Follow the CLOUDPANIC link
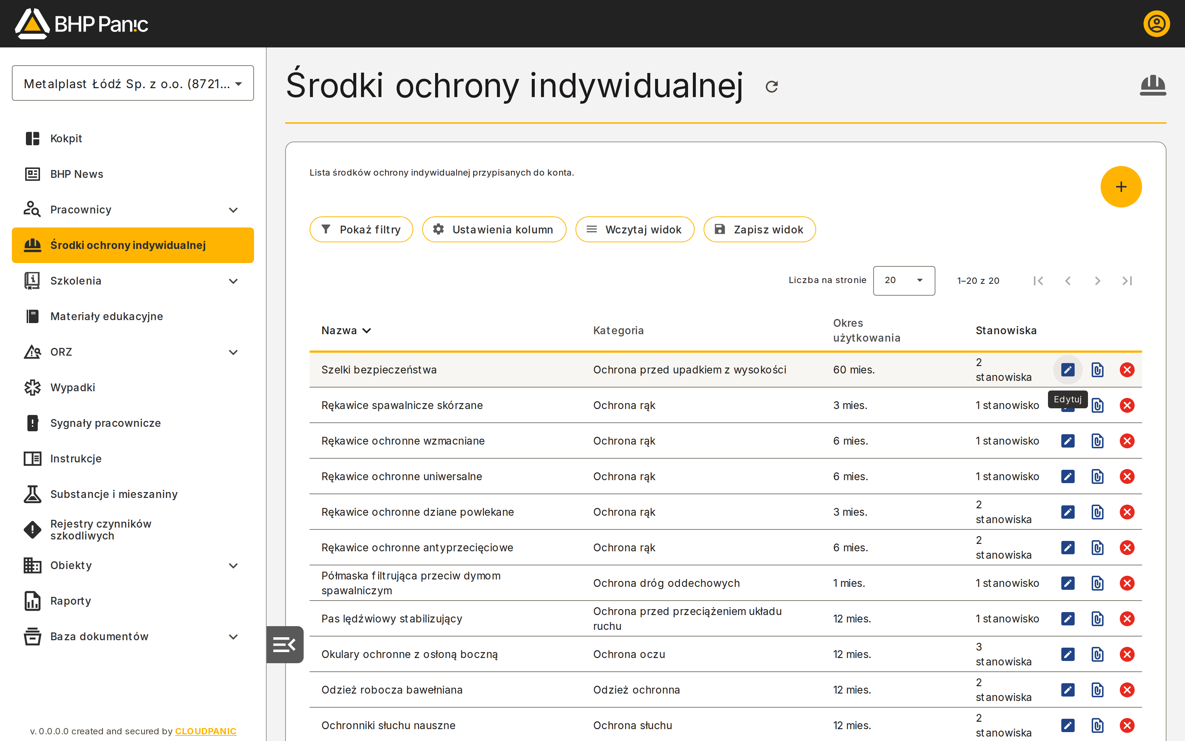 [x=206, y=731]
